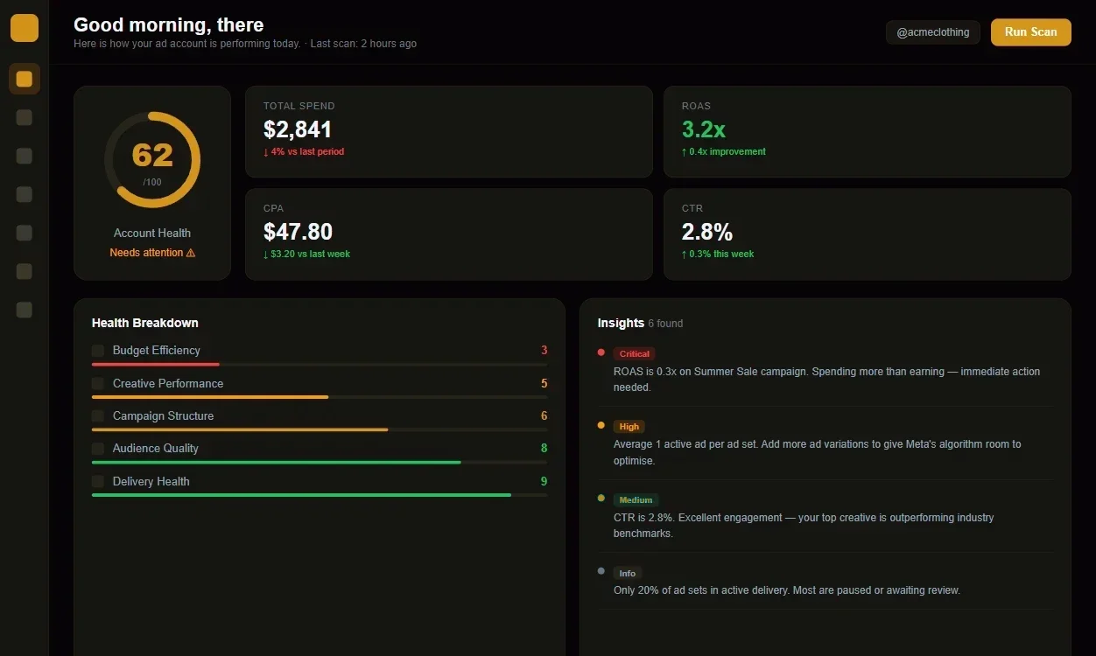Click the orange app logo atop the sidebar
Image resolution: width=1096 pixels, height=656 pixels.
(x=24, y=27)
